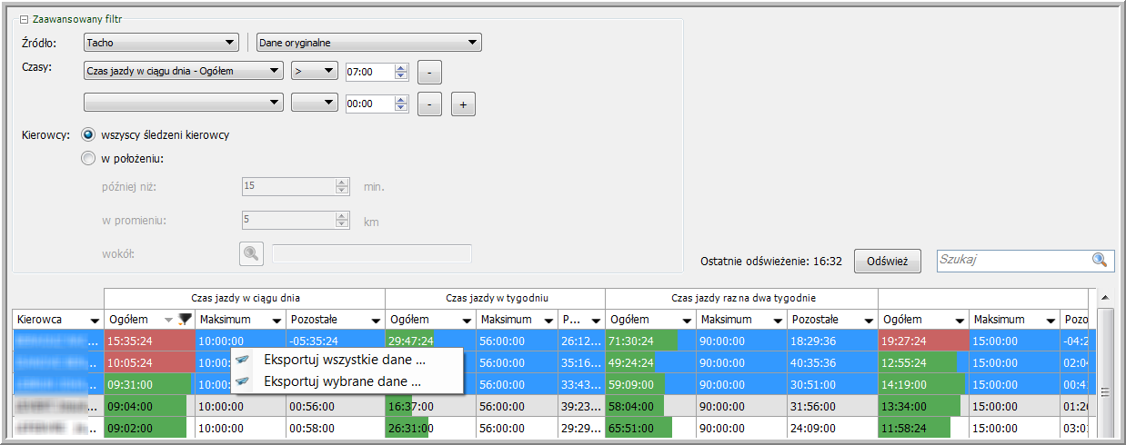Click into the Szukaj search field

click(1013, 260)
